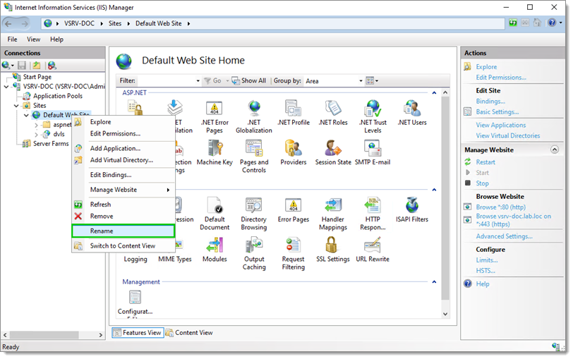Open the .NET Error Pages icon

[x=215, y=117]
